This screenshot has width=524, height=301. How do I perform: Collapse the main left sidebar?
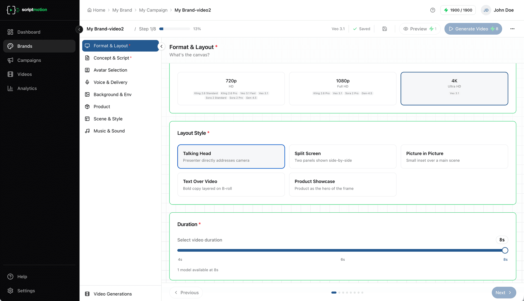[79, 29]
